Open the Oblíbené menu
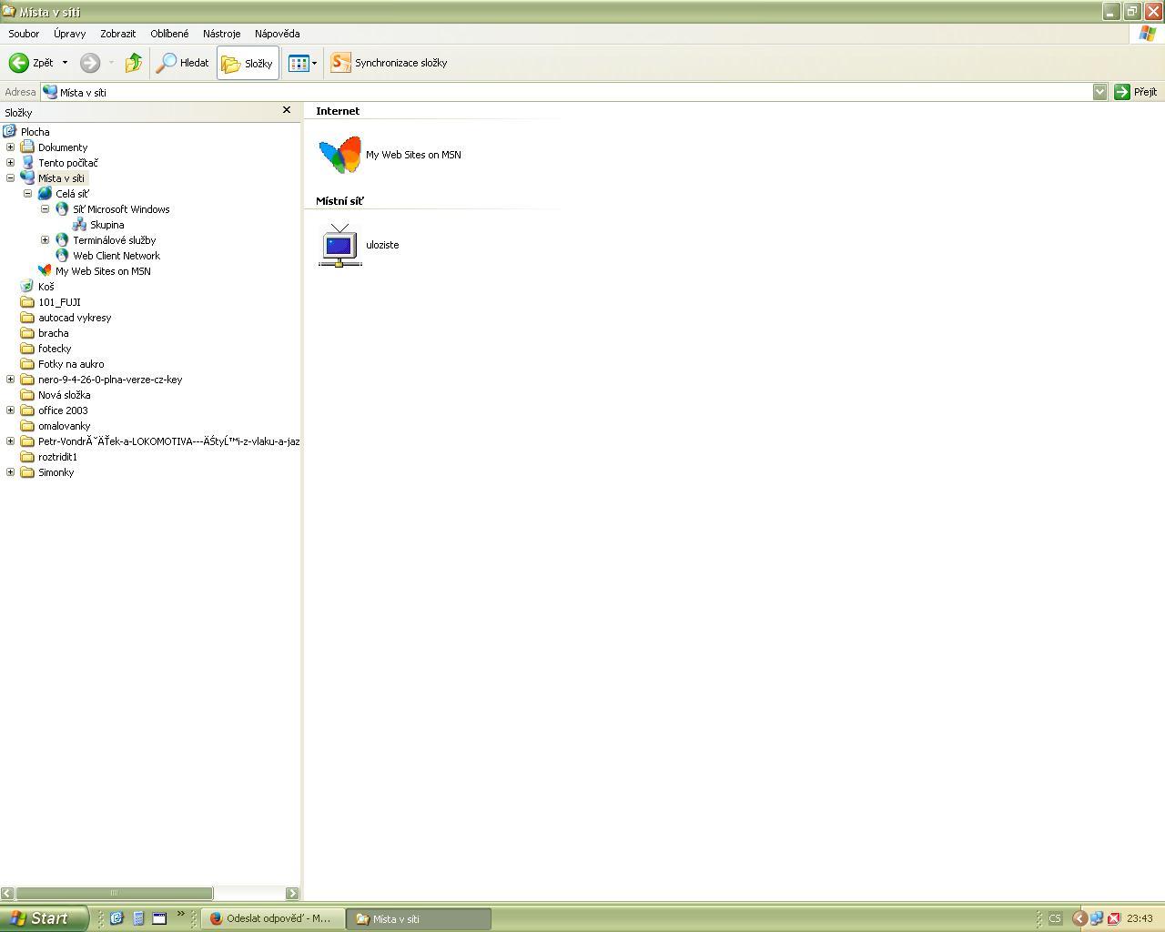The image size is (1165, 932). tap(170, 34)
